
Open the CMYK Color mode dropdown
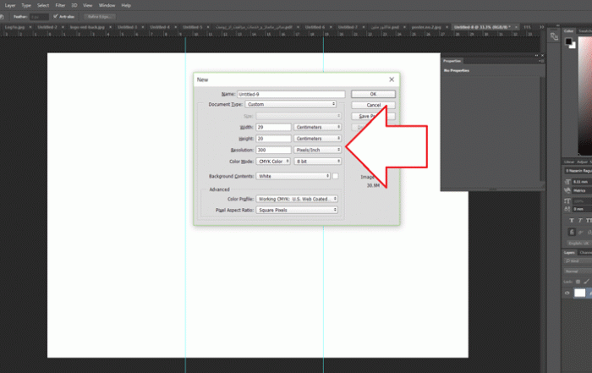tap(273, 162)
